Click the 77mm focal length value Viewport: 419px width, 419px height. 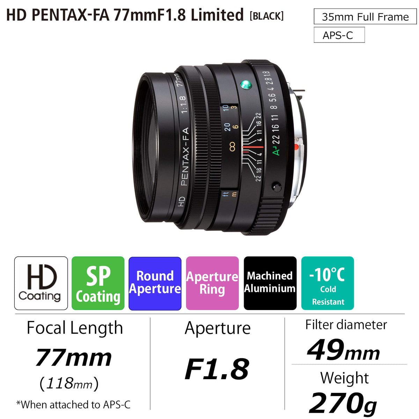pyautogui.click(x=74, y=358)
